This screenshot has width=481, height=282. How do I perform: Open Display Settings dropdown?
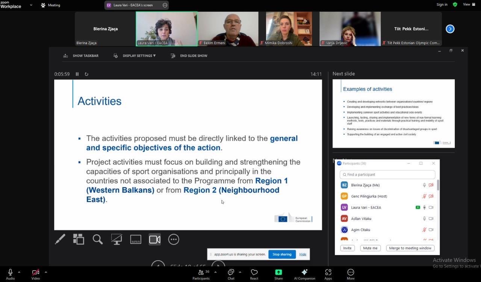[x=135, y=55]
